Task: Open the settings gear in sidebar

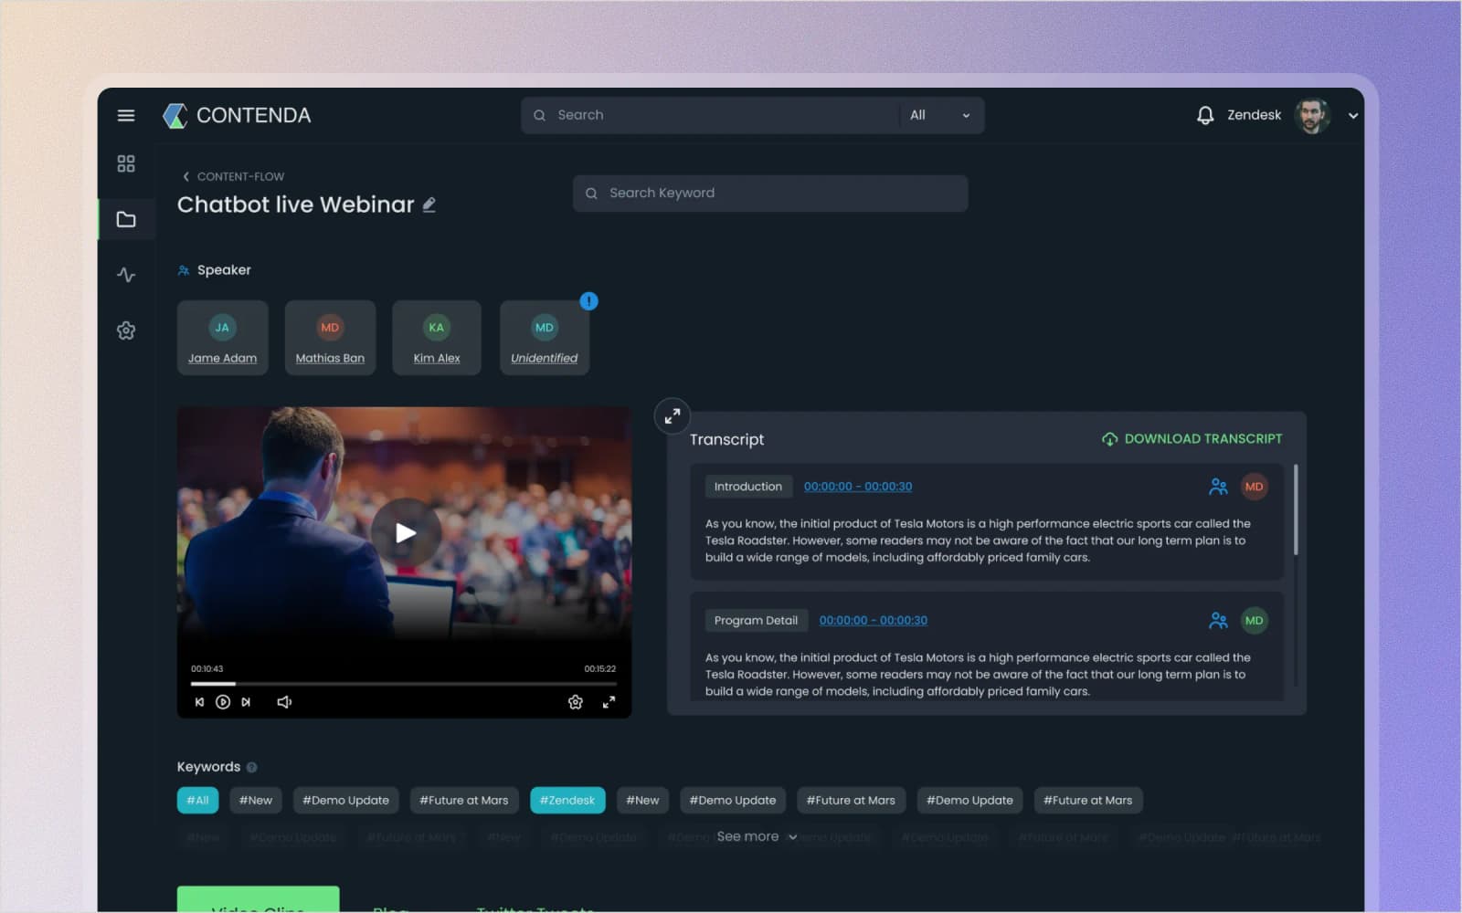Action: point(126,331)
